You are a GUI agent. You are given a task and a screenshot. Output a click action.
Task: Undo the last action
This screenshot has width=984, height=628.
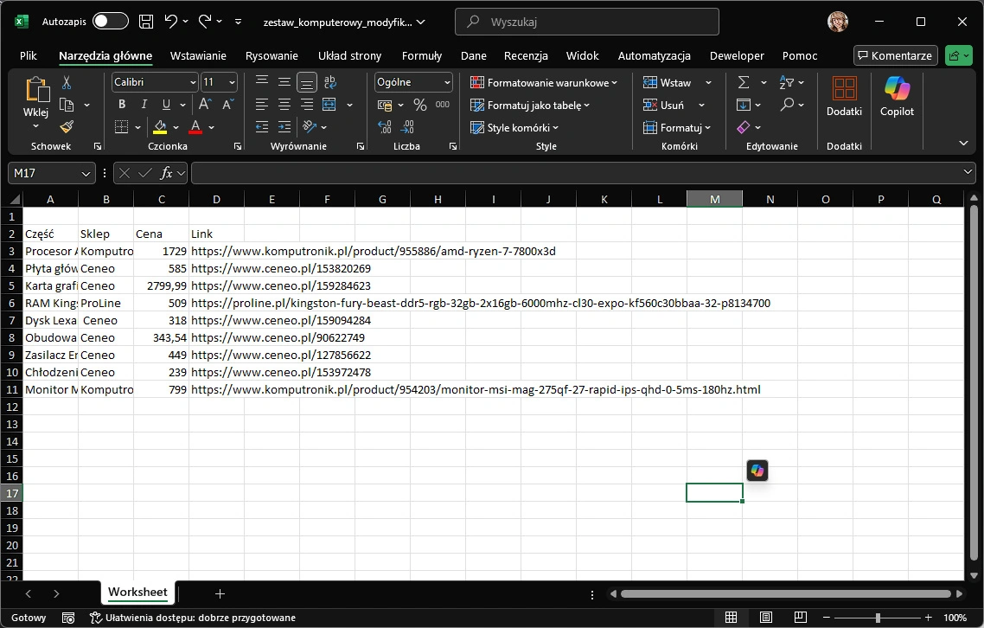pyautogui.click(x=170, y=22)
